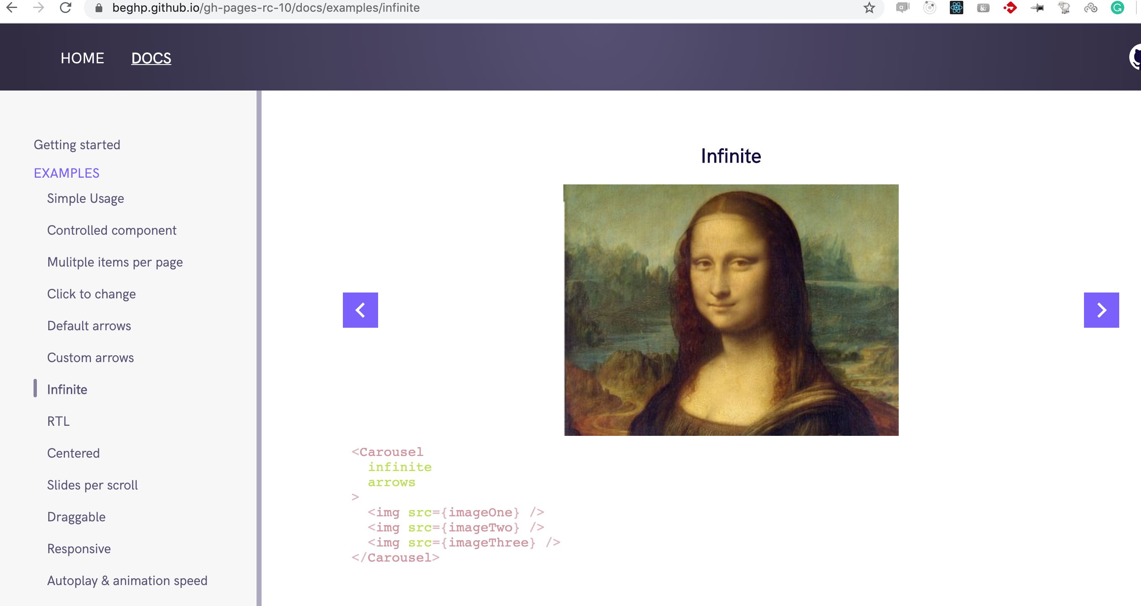
Task: Click the pushpin extension icon
Action: click(x=1038, y=8)
